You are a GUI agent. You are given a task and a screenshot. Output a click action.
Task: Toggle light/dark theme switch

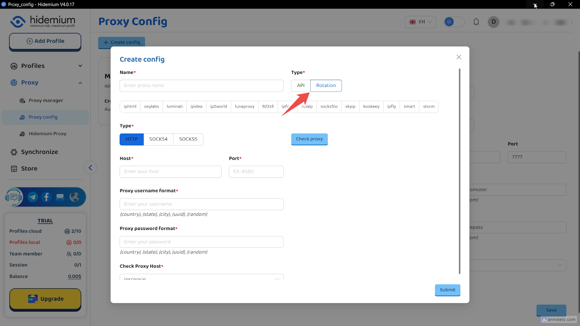coord(454,22)
